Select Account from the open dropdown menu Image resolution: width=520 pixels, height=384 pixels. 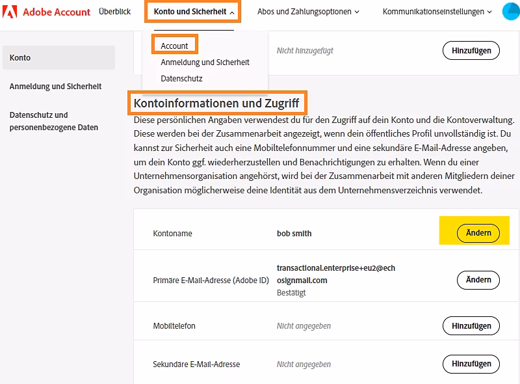174,45
